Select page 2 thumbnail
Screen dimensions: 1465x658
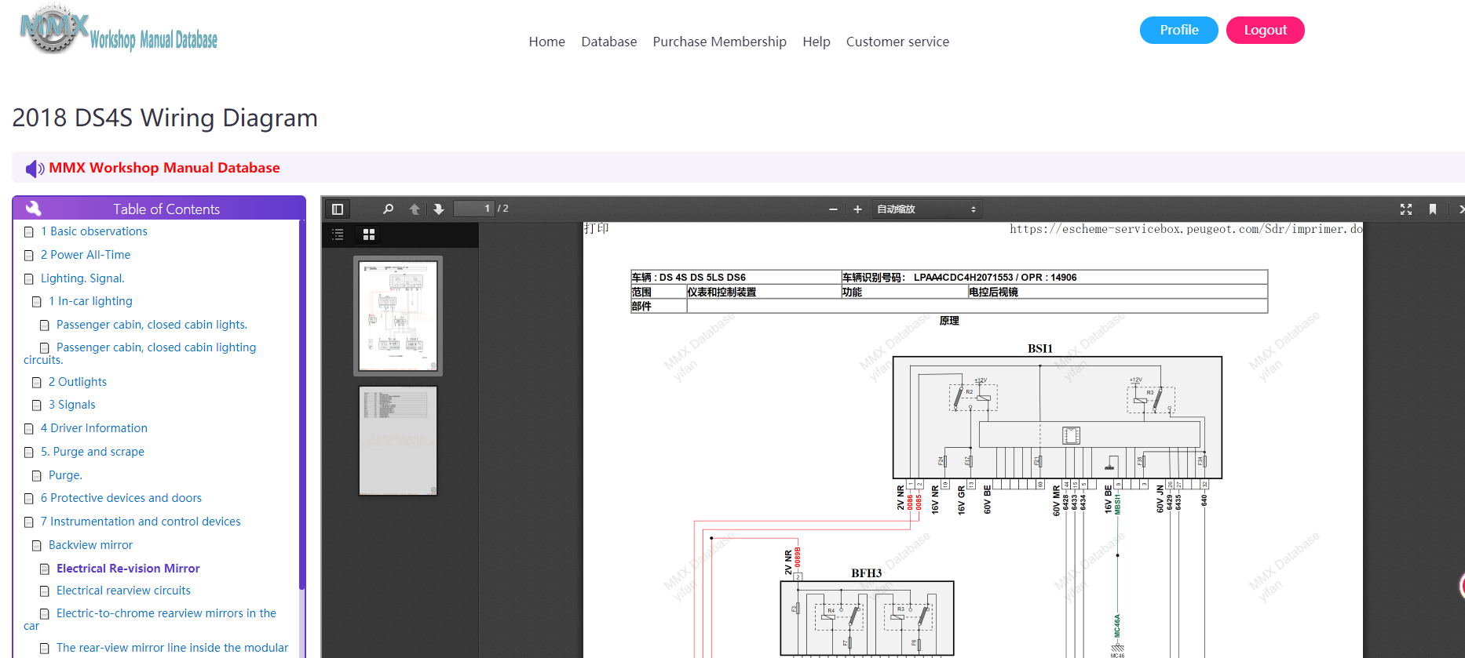(x=398, y=441)
